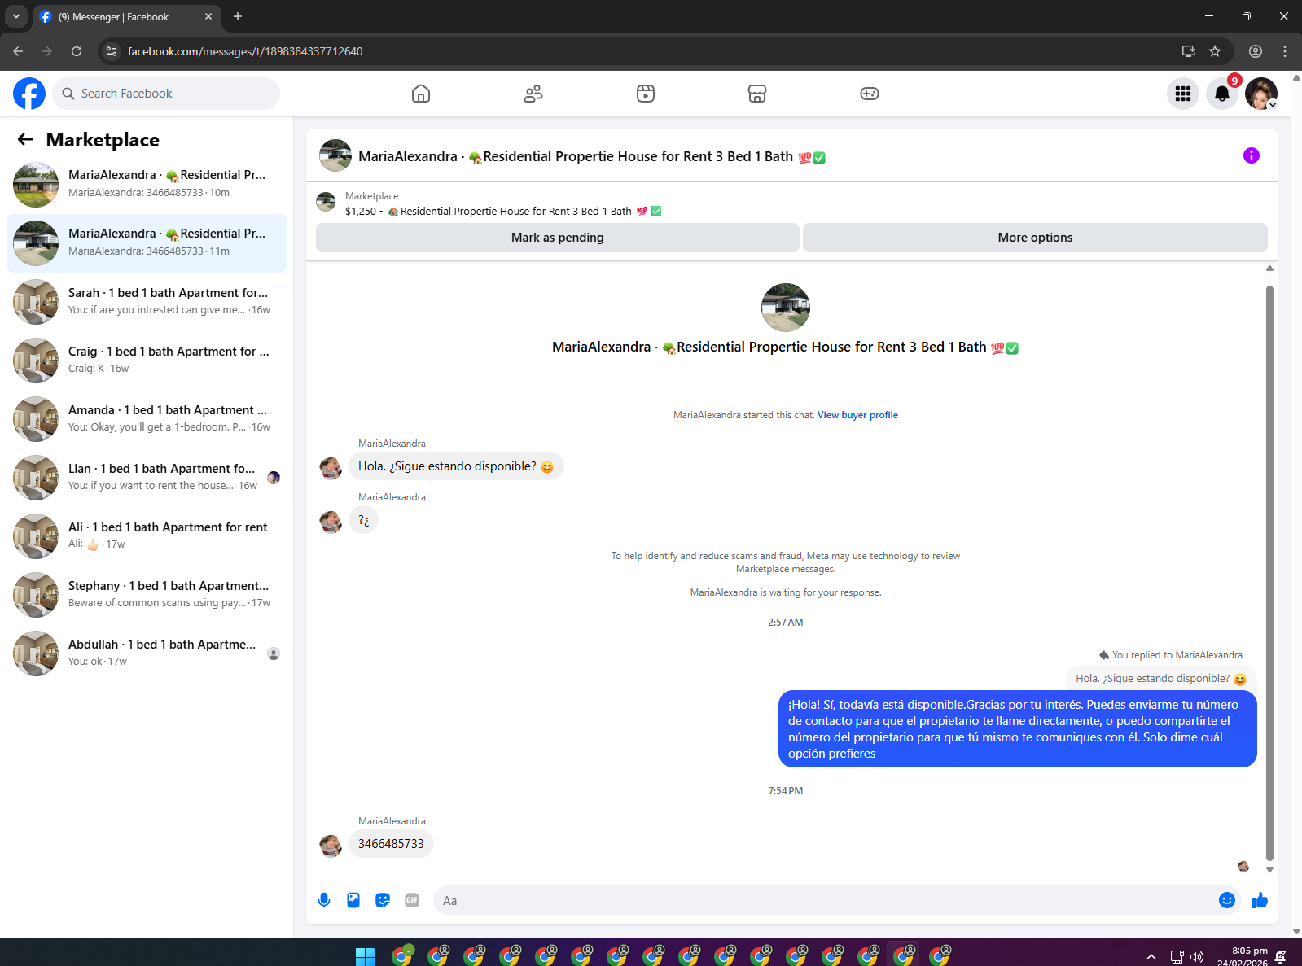Open the emoji picker in message box
The image size is (1302, 966).
pyautogui.click(x=1227, y=900)
